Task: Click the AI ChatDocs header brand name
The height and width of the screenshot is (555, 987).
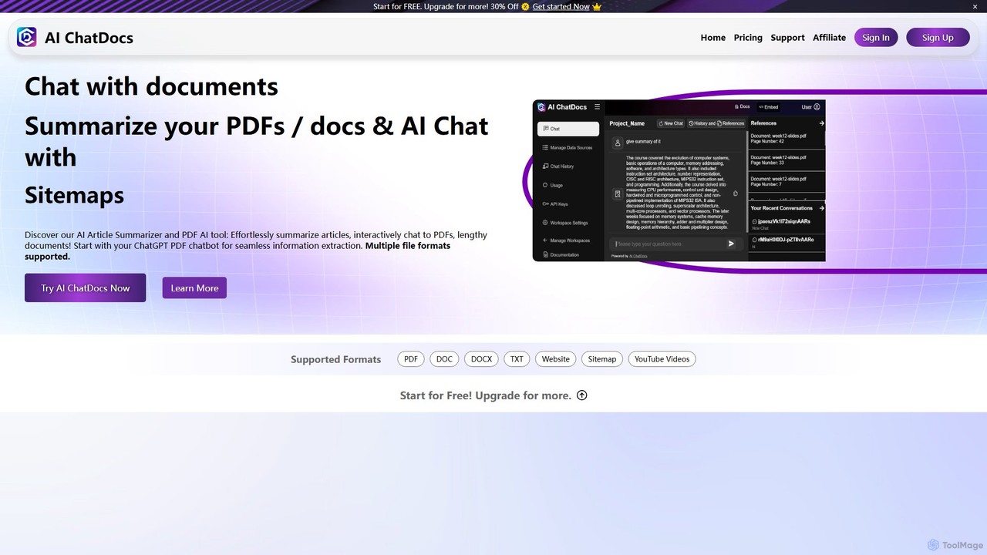Action: tap(89, 38)
